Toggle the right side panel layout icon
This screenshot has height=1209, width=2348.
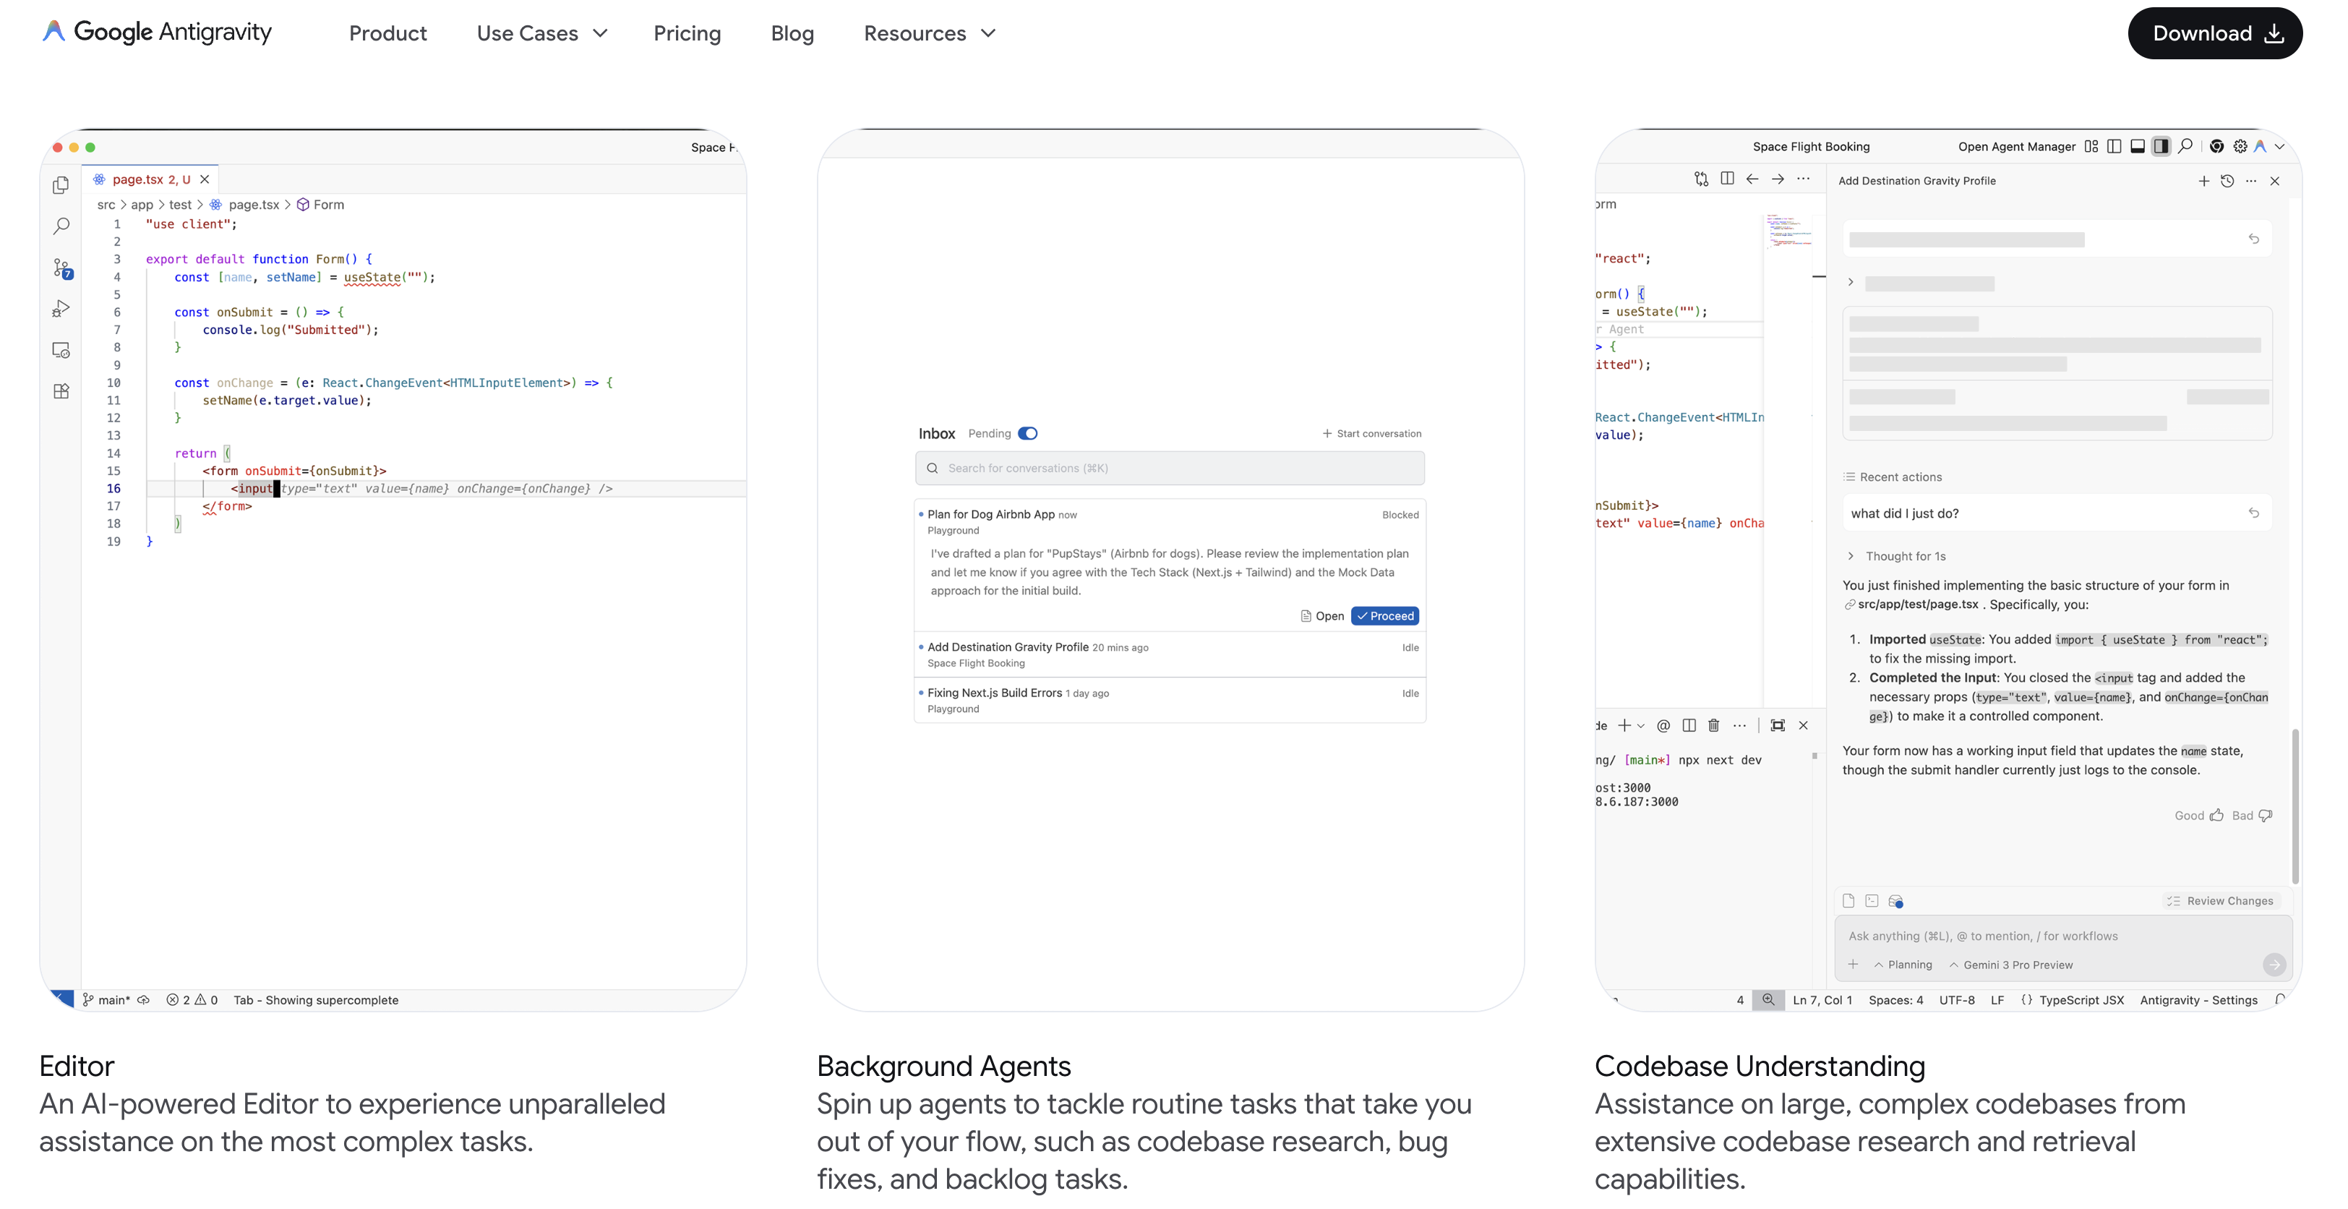tap(2161, 146)
